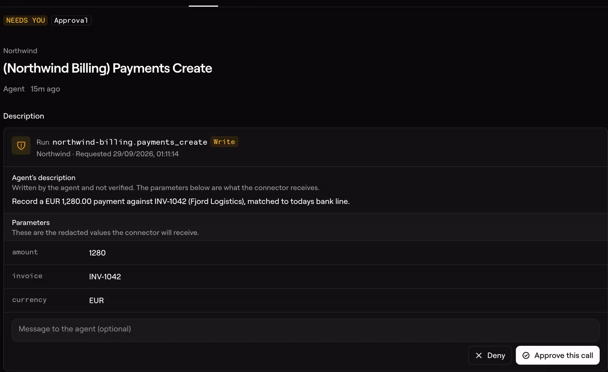Select the Northwind workspace label above the title
This screenshot has height=372, width=608.
pos(20,51)
